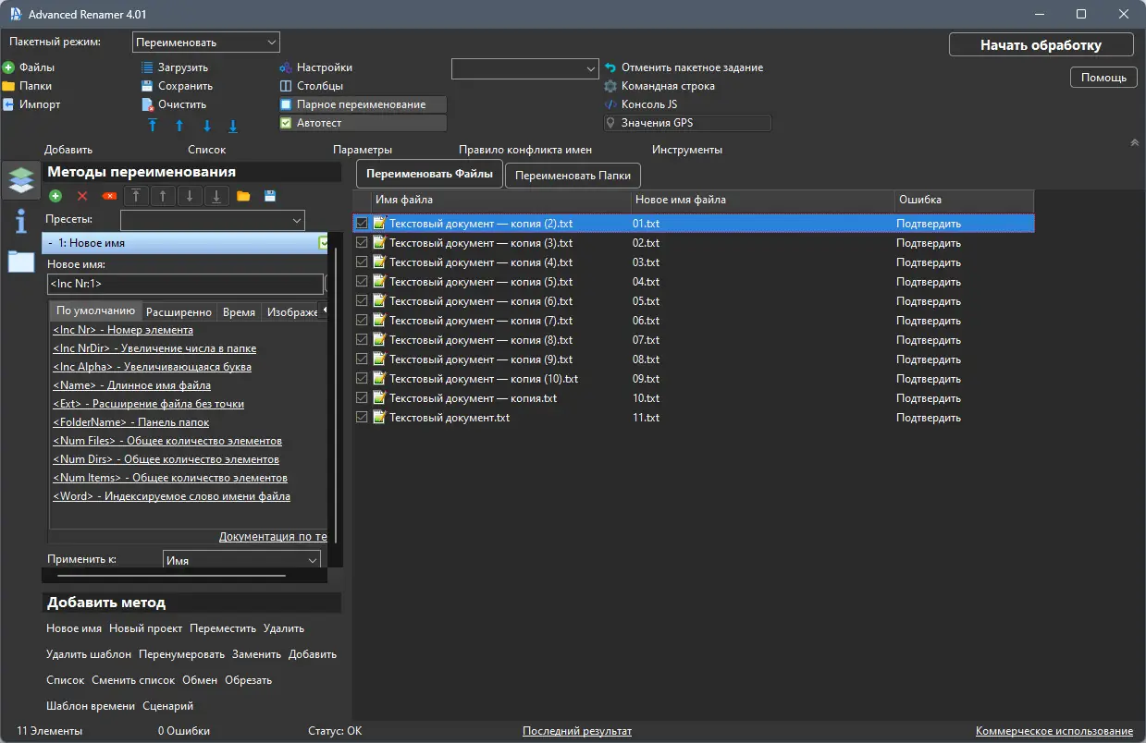Open the blue info sidebar icon
Image resolution: width=1146 pixels, height=743 pixels.
click(x=21, y=221)
